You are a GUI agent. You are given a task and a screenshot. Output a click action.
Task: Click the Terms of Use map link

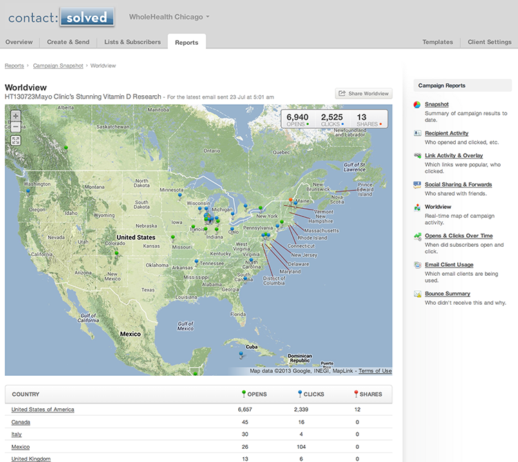click(375, 371)
